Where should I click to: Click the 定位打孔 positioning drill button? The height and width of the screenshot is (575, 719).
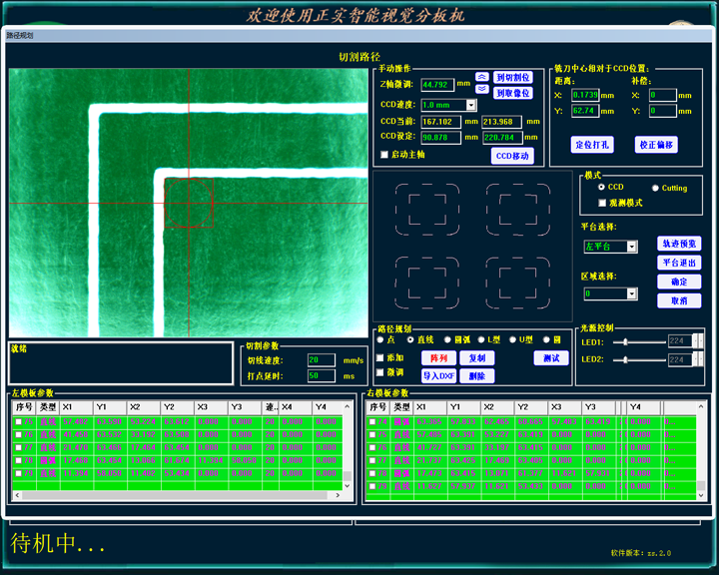[592, 145]
